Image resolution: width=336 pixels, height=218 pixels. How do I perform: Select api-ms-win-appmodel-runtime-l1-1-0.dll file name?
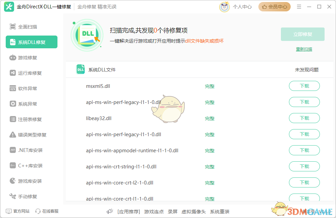click(132, 151)
